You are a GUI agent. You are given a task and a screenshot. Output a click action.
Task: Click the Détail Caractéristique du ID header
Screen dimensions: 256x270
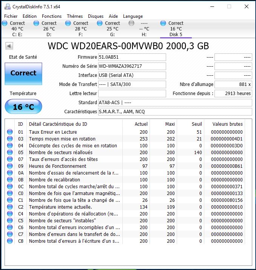74,124
